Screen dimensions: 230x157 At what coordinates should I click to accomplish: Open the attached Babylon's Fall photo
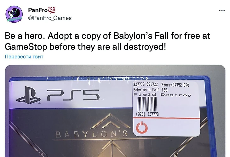click(x=115, y=111)
